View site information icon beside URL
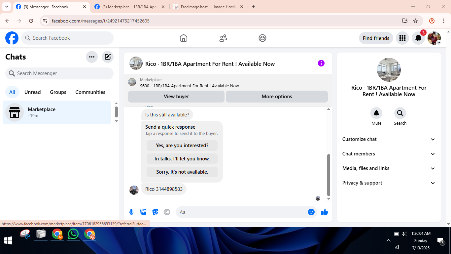Screen dimensions: 451x254 [x=46, y=21]
